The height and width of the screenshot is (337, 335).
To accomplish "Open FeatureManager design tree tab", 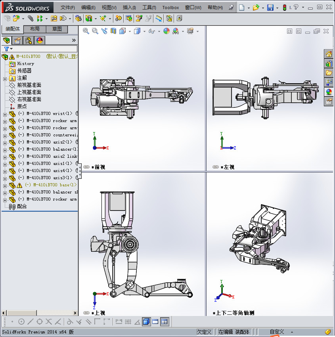I will point(6,40).
